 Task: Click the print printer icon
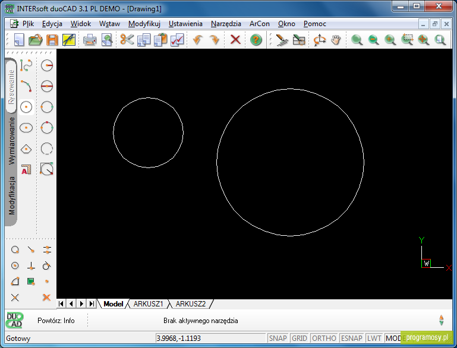click(90, 40)
